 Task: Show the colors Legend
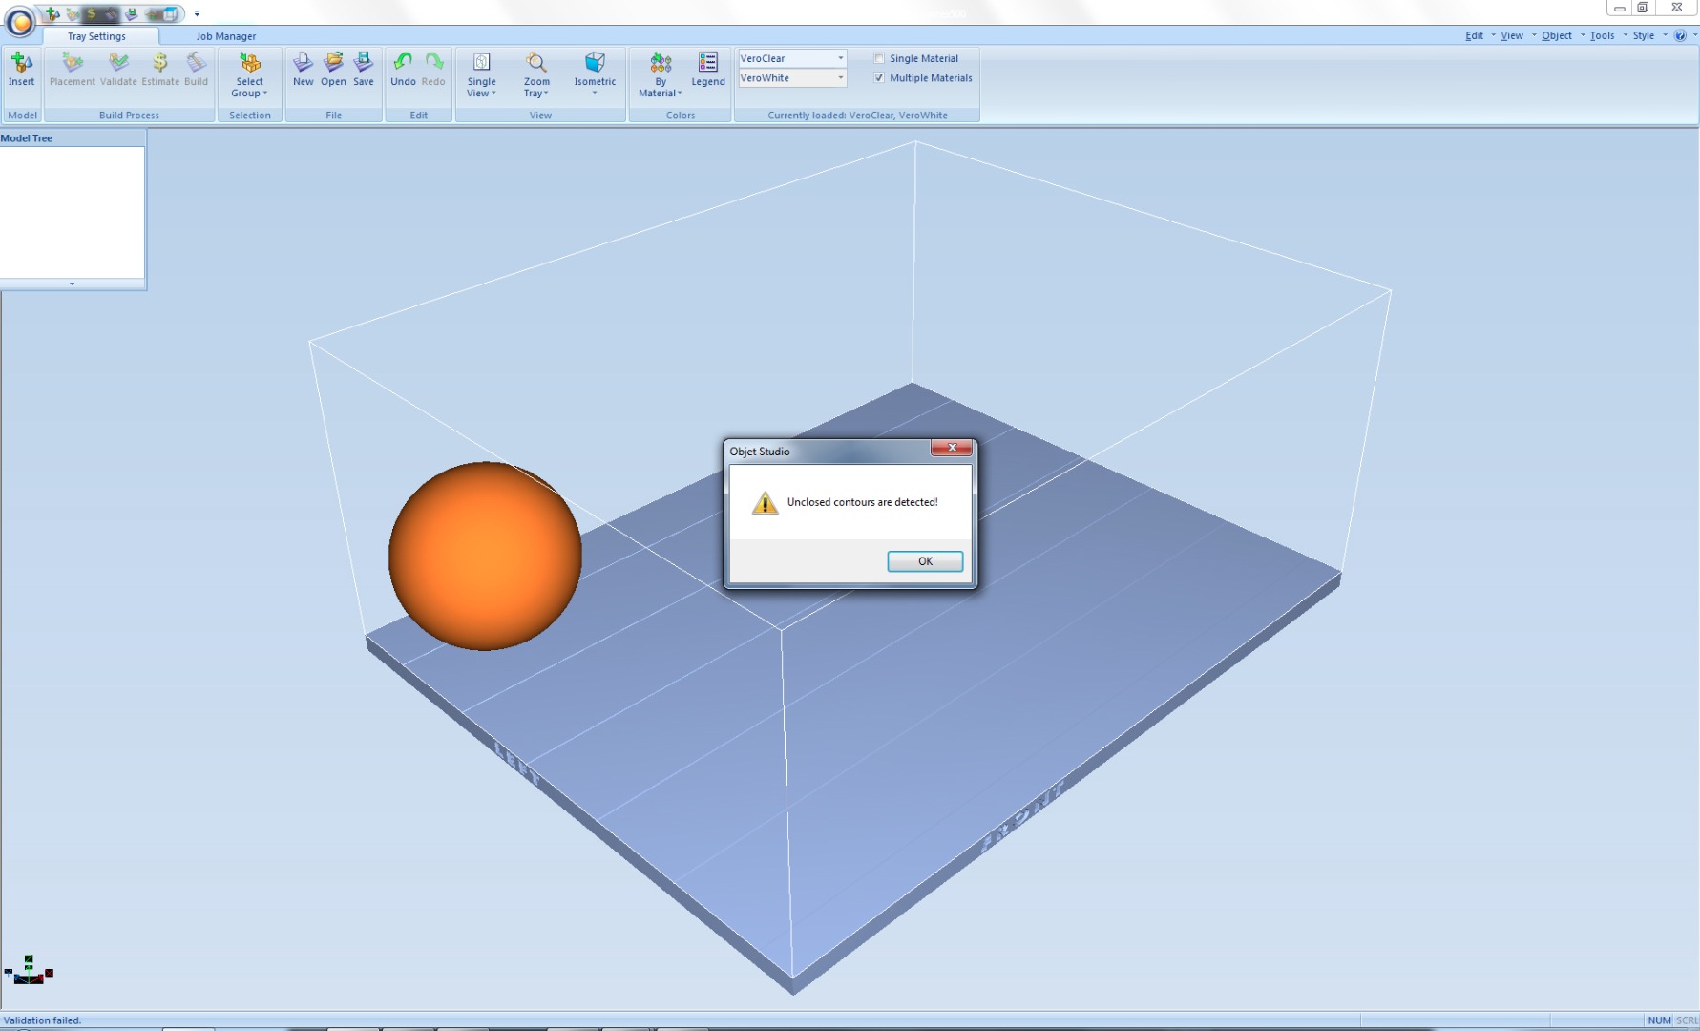[708, 70]
